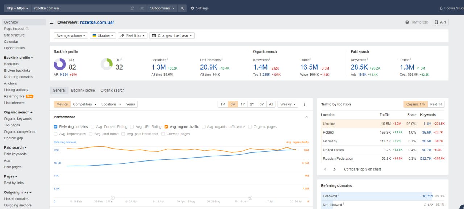Open the API panel at top right

(x=440, y=22)
